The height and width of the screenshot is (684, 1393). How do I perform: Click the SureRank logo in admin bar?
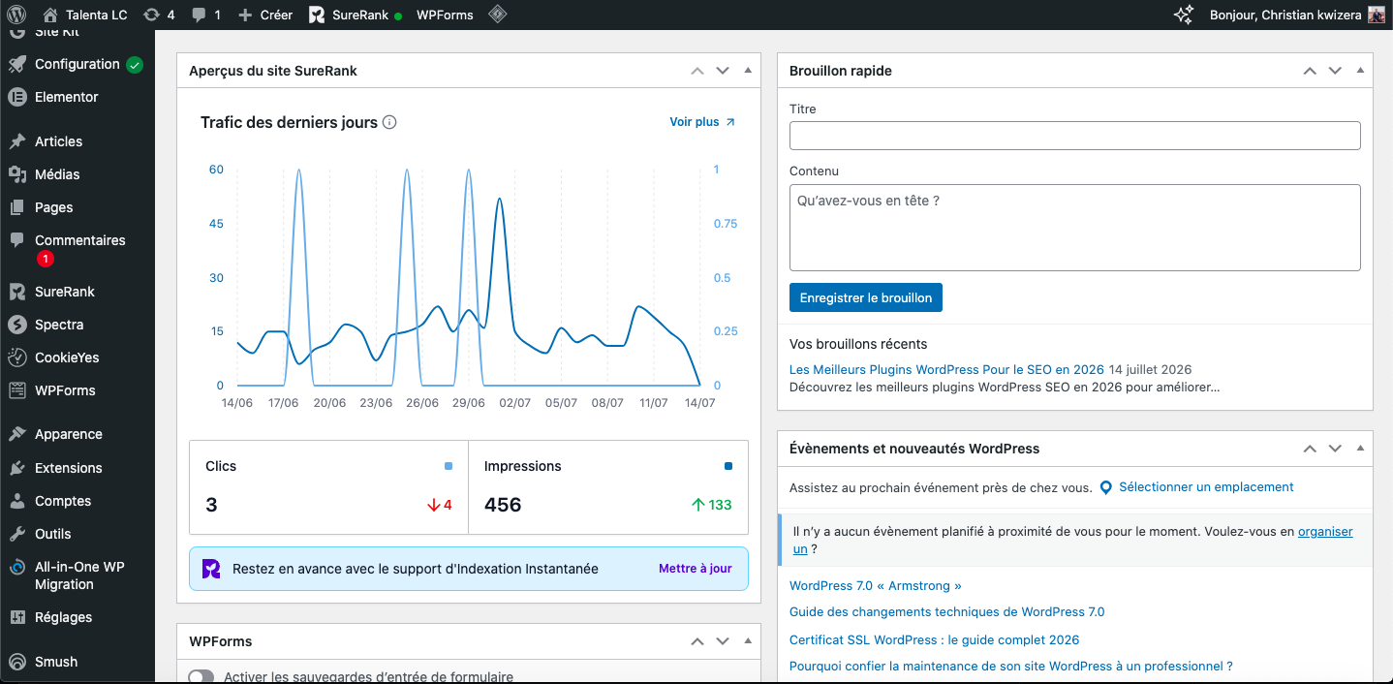[317, 15]
